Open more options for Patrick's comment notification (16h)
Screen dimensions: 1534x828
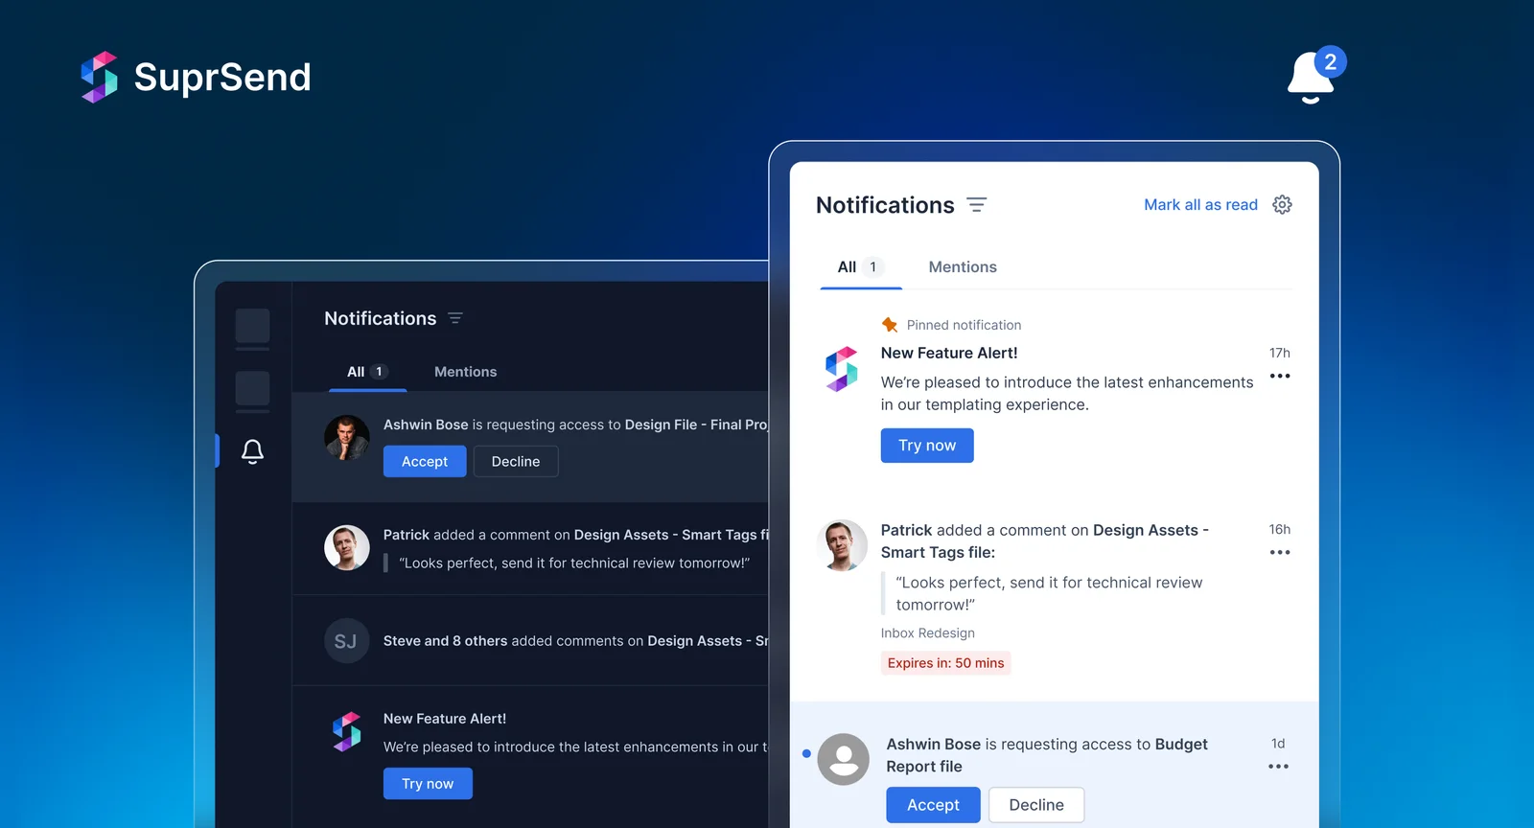(1280, 552)
